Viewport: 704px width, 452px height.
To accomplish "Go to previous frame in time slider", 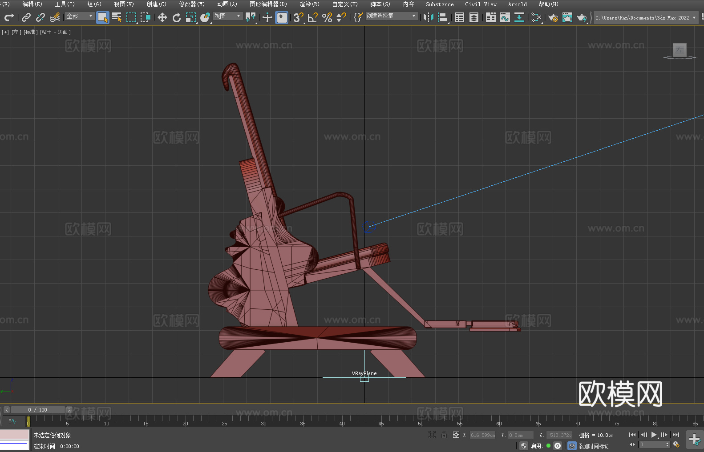I will point(6,410).
